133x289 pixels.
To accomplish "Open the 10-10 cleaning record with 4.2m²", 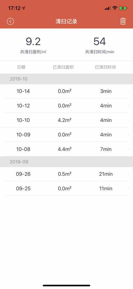I will [x=66, y=120].
